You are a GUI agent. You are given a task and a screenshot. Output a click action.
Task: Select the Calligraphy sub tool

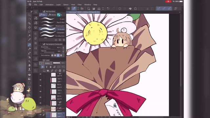coord(52,32)
